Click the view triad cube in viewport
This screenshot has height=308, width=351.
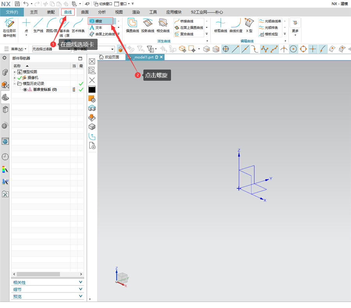click(122, 278)
